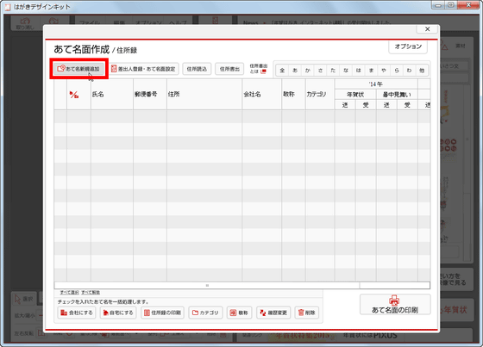This screenshot has height=347, width=483.
Task: Open the 住所書出とは help link
Action: pyautogui.click(x=259, y=69)
